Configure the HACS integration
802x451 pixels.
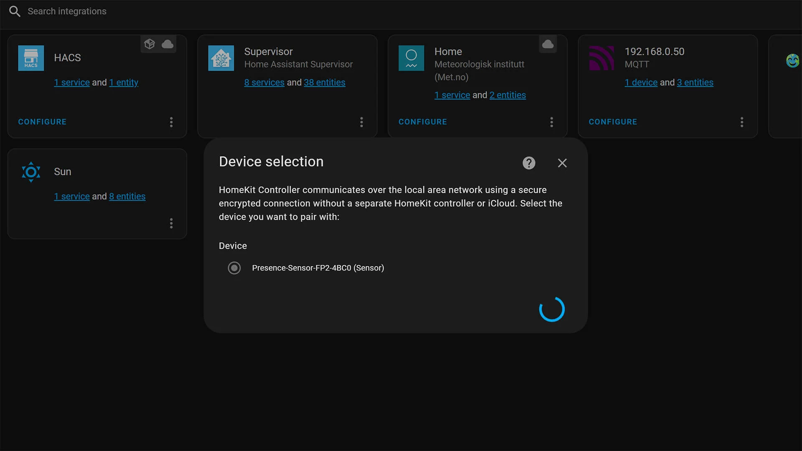coord(42,122)
